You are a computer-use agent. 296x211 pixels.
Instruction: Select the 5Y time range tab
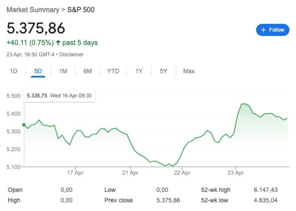tap(164, 71)
